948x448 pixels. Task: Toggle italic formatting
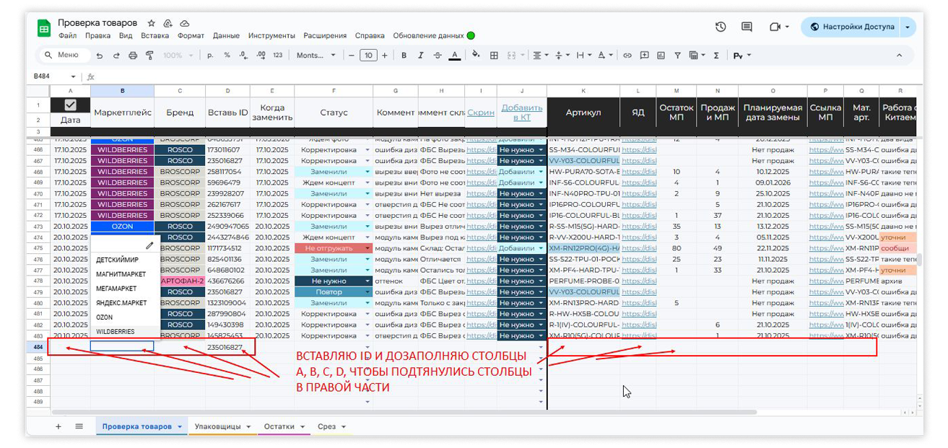coord(421,56)
